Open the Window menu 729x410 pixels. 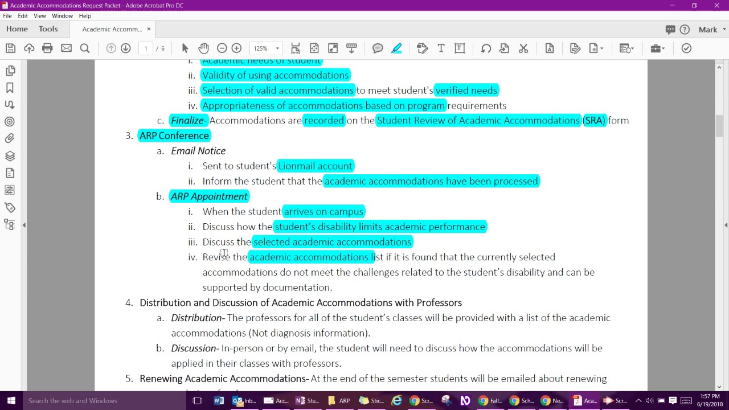pos(63,16)
